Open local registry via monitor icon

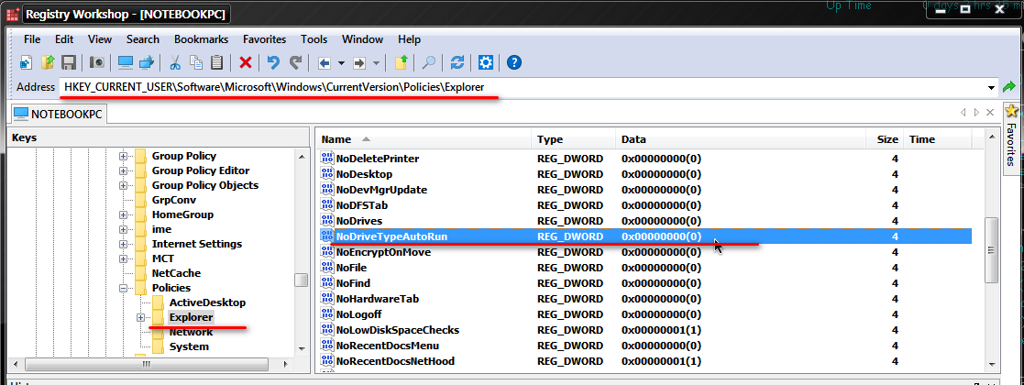(x=126, y=62)
